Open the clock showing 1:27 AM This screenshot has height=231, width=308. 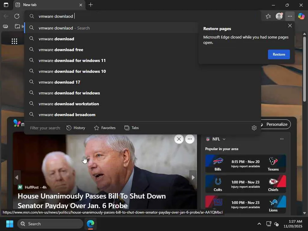tap(293, 224)
